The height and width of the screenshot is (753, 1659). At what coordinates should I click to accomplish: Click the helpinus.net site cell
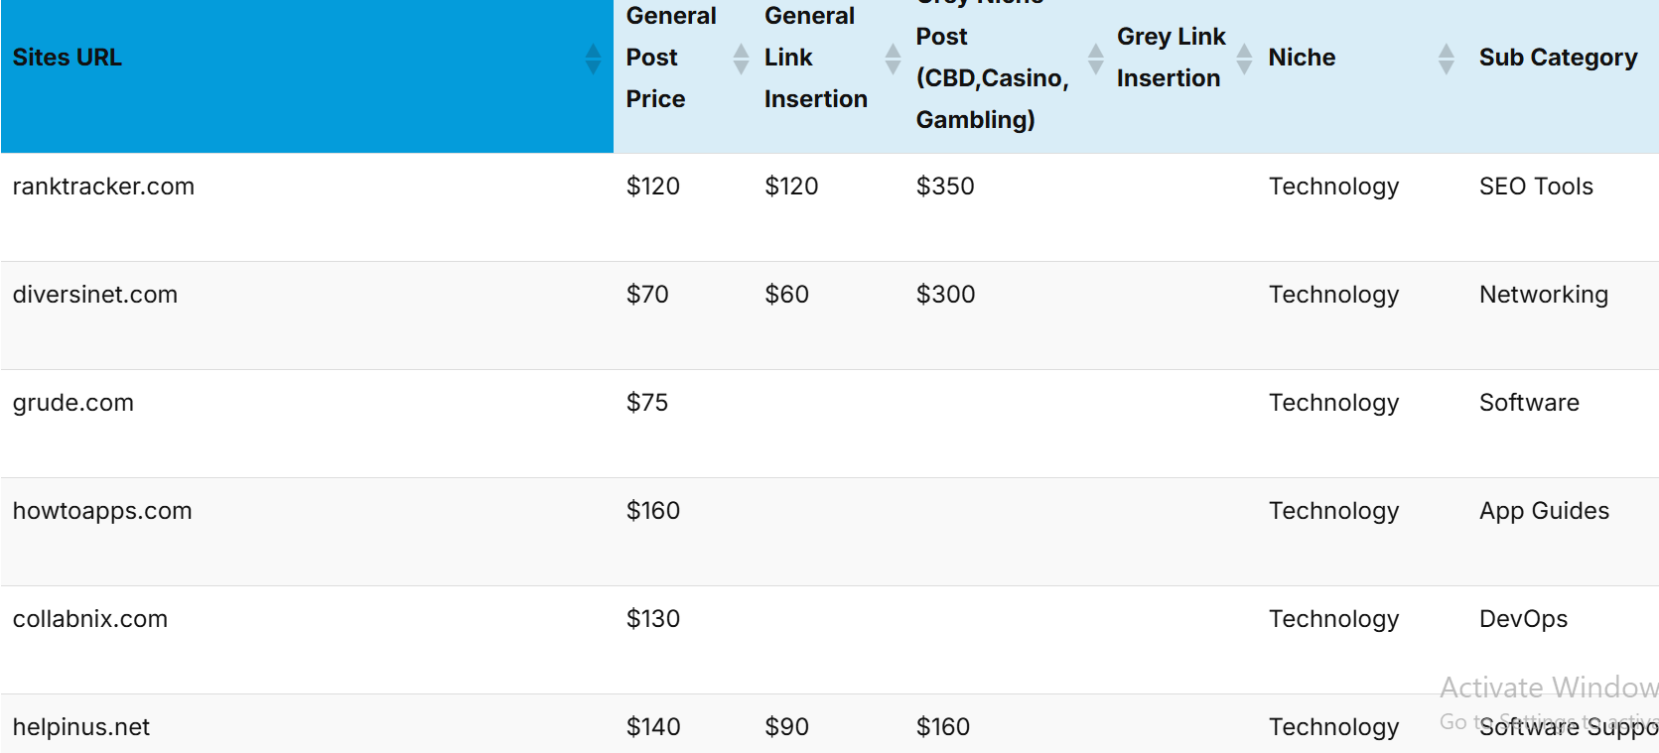81,727
